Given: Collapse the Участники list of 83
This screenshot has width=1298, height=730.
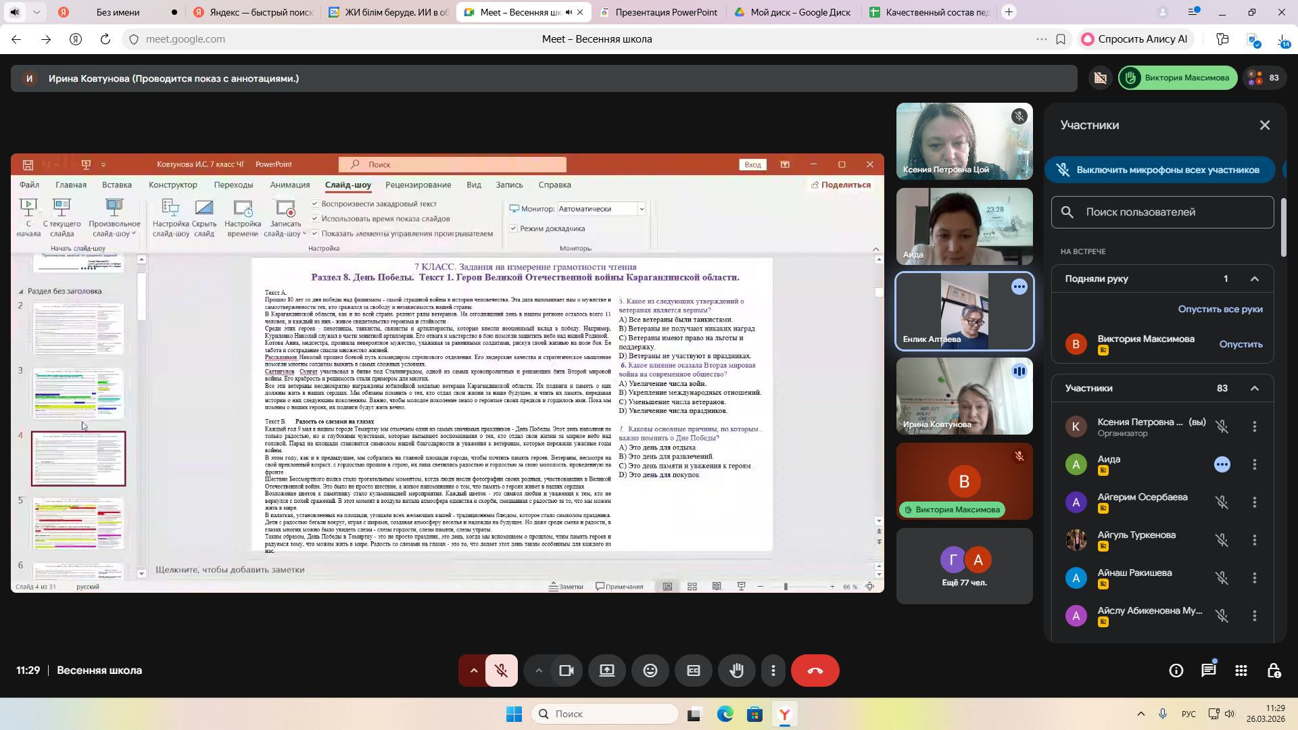Looking at the screenshot, I should pos(1255,388).
